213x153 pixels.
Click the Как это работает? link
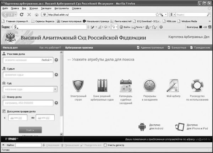[x=50, y=47]
